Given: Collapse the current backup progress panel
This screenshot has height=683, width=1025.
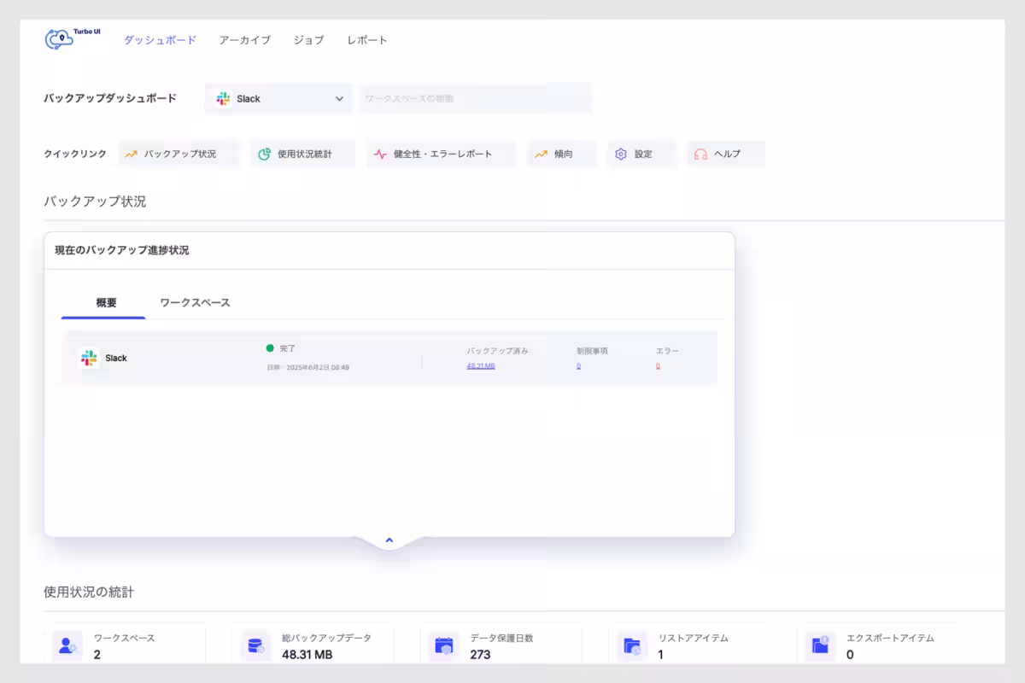Looking at the screenshot, I should click(x=389, y=540).
